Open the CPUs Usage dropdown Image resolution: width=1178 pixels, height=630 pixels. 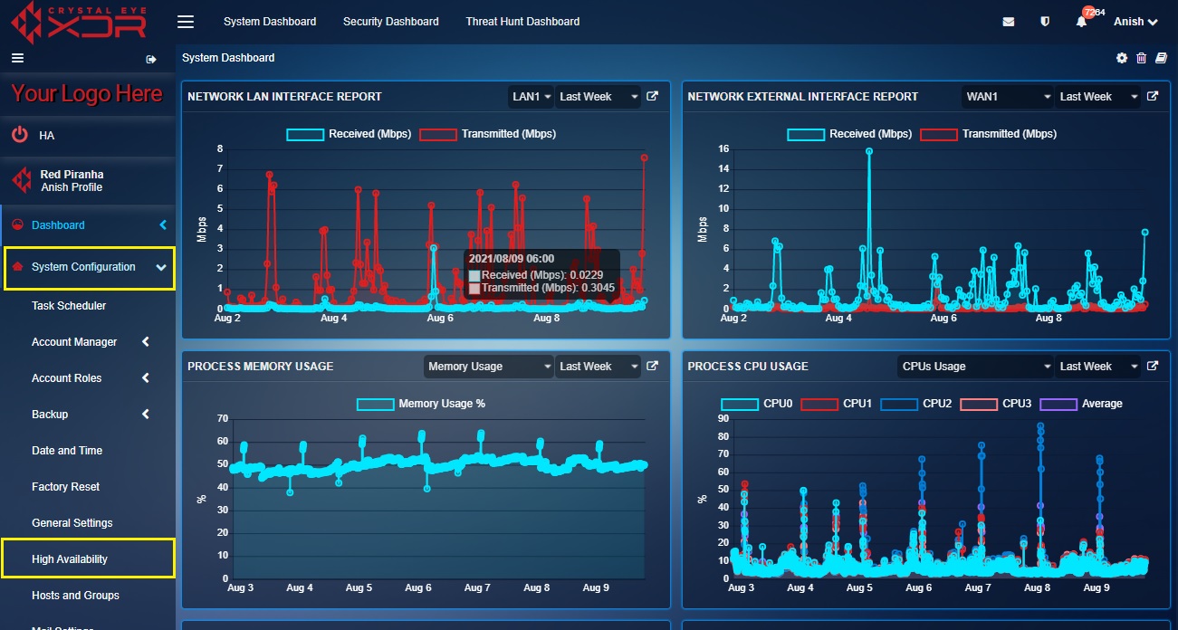(976, 367)
